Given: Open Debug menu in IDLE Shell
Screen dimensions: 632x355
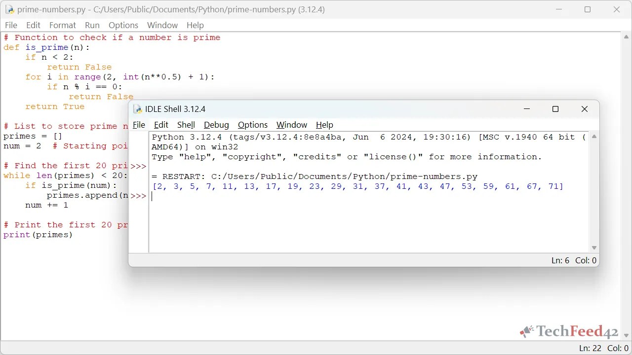Looking at the screenshot, I should point(216,125).
